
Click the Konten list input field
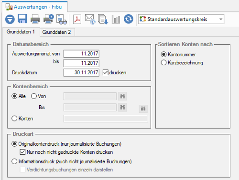click(x=106, y=119)
